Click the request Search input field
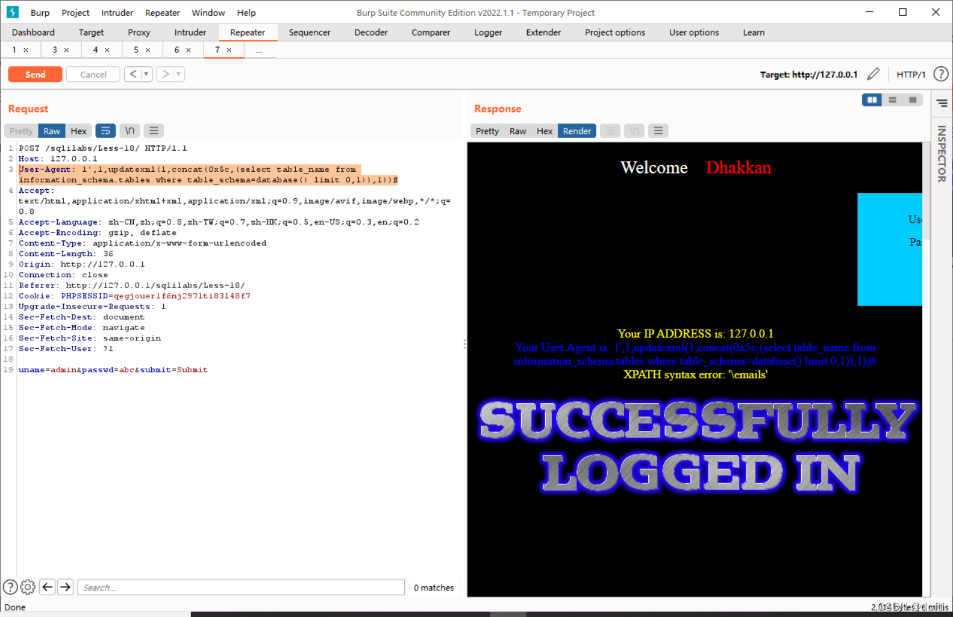 (x=241, y=587)
